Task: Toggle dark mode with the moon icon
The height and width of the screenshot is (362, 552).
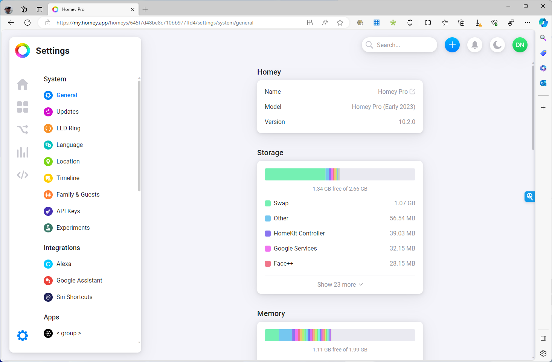Action: click(x=497, y=45)
